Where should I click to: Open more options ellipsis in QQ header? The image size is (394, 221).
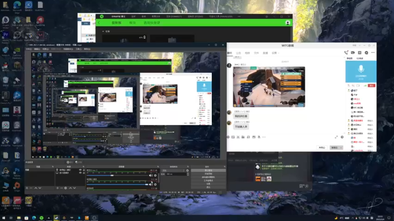373,53
